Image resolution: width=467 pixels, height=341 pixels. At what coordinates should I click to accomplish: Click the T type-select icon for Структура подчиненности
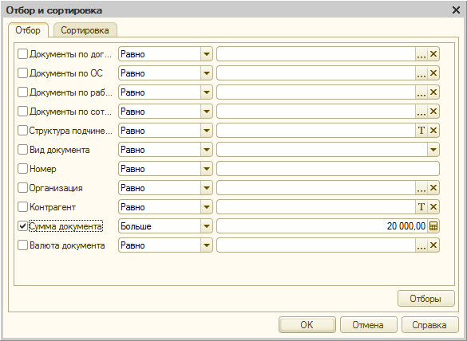click(421, 131)
